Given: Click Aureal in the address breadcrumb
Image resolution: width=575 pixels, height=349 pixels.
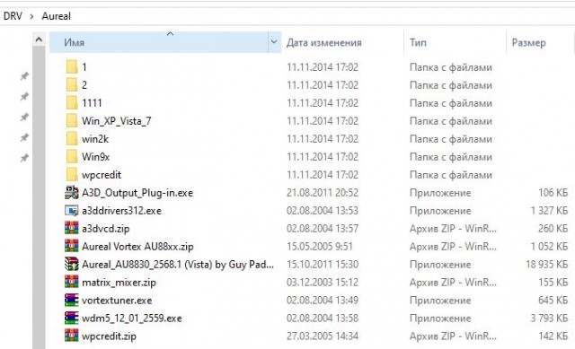Looking at the screenshot, I should pyautogui.click(x=56, y=16).
